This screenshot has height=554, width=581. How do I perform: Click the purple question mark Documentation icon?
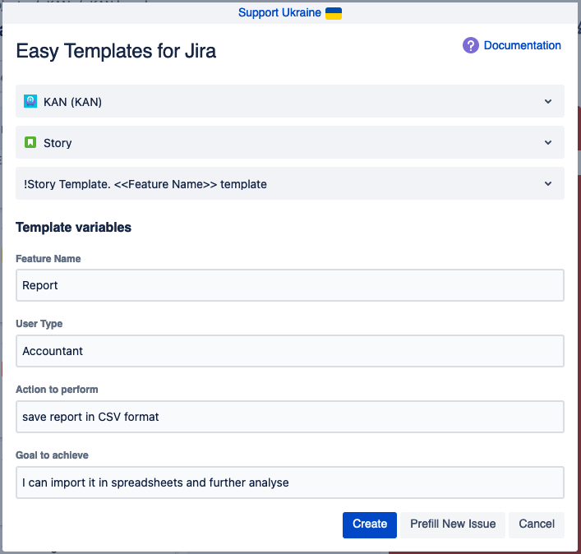coord(471,46)
